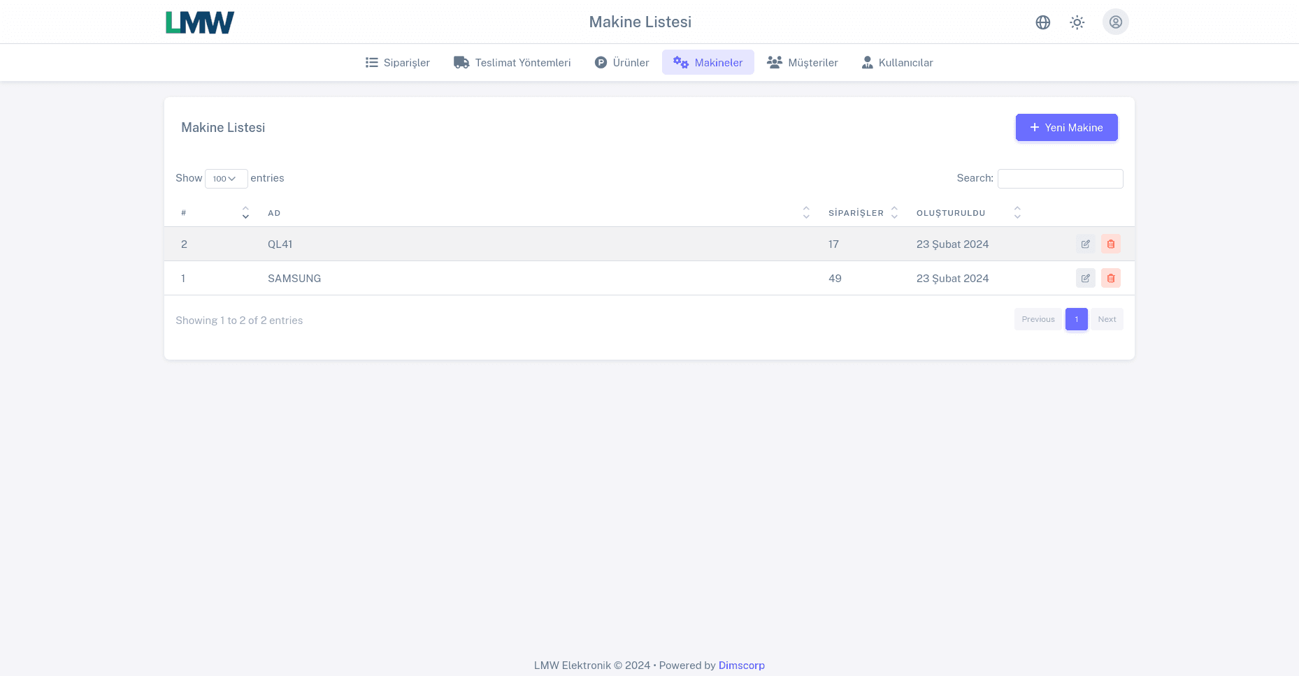Click the globe language selector icon

[x=1042, y=22]
